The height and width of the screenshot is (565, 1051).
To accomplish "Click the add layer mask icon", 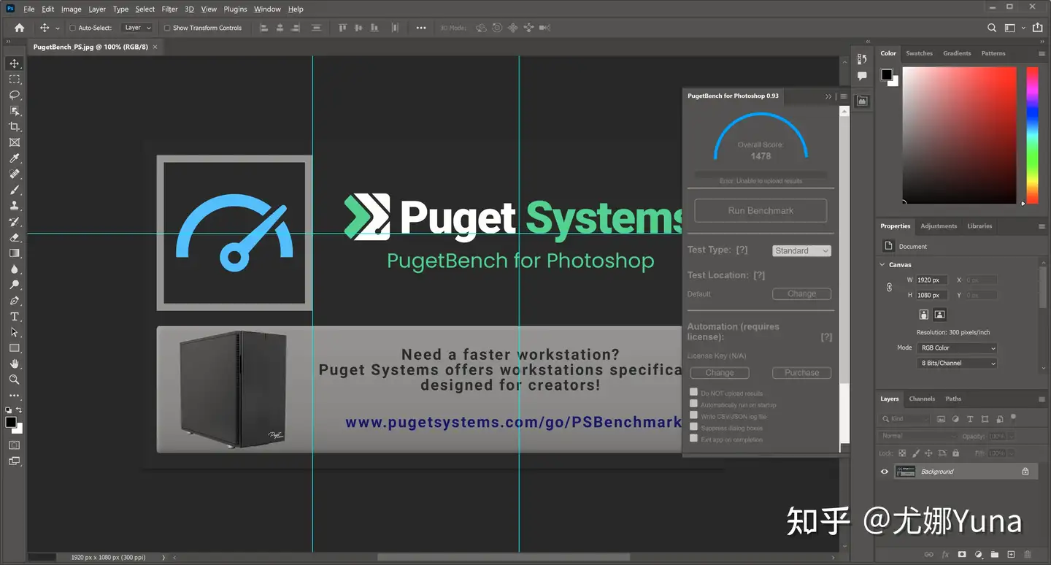I will point(963,555).
